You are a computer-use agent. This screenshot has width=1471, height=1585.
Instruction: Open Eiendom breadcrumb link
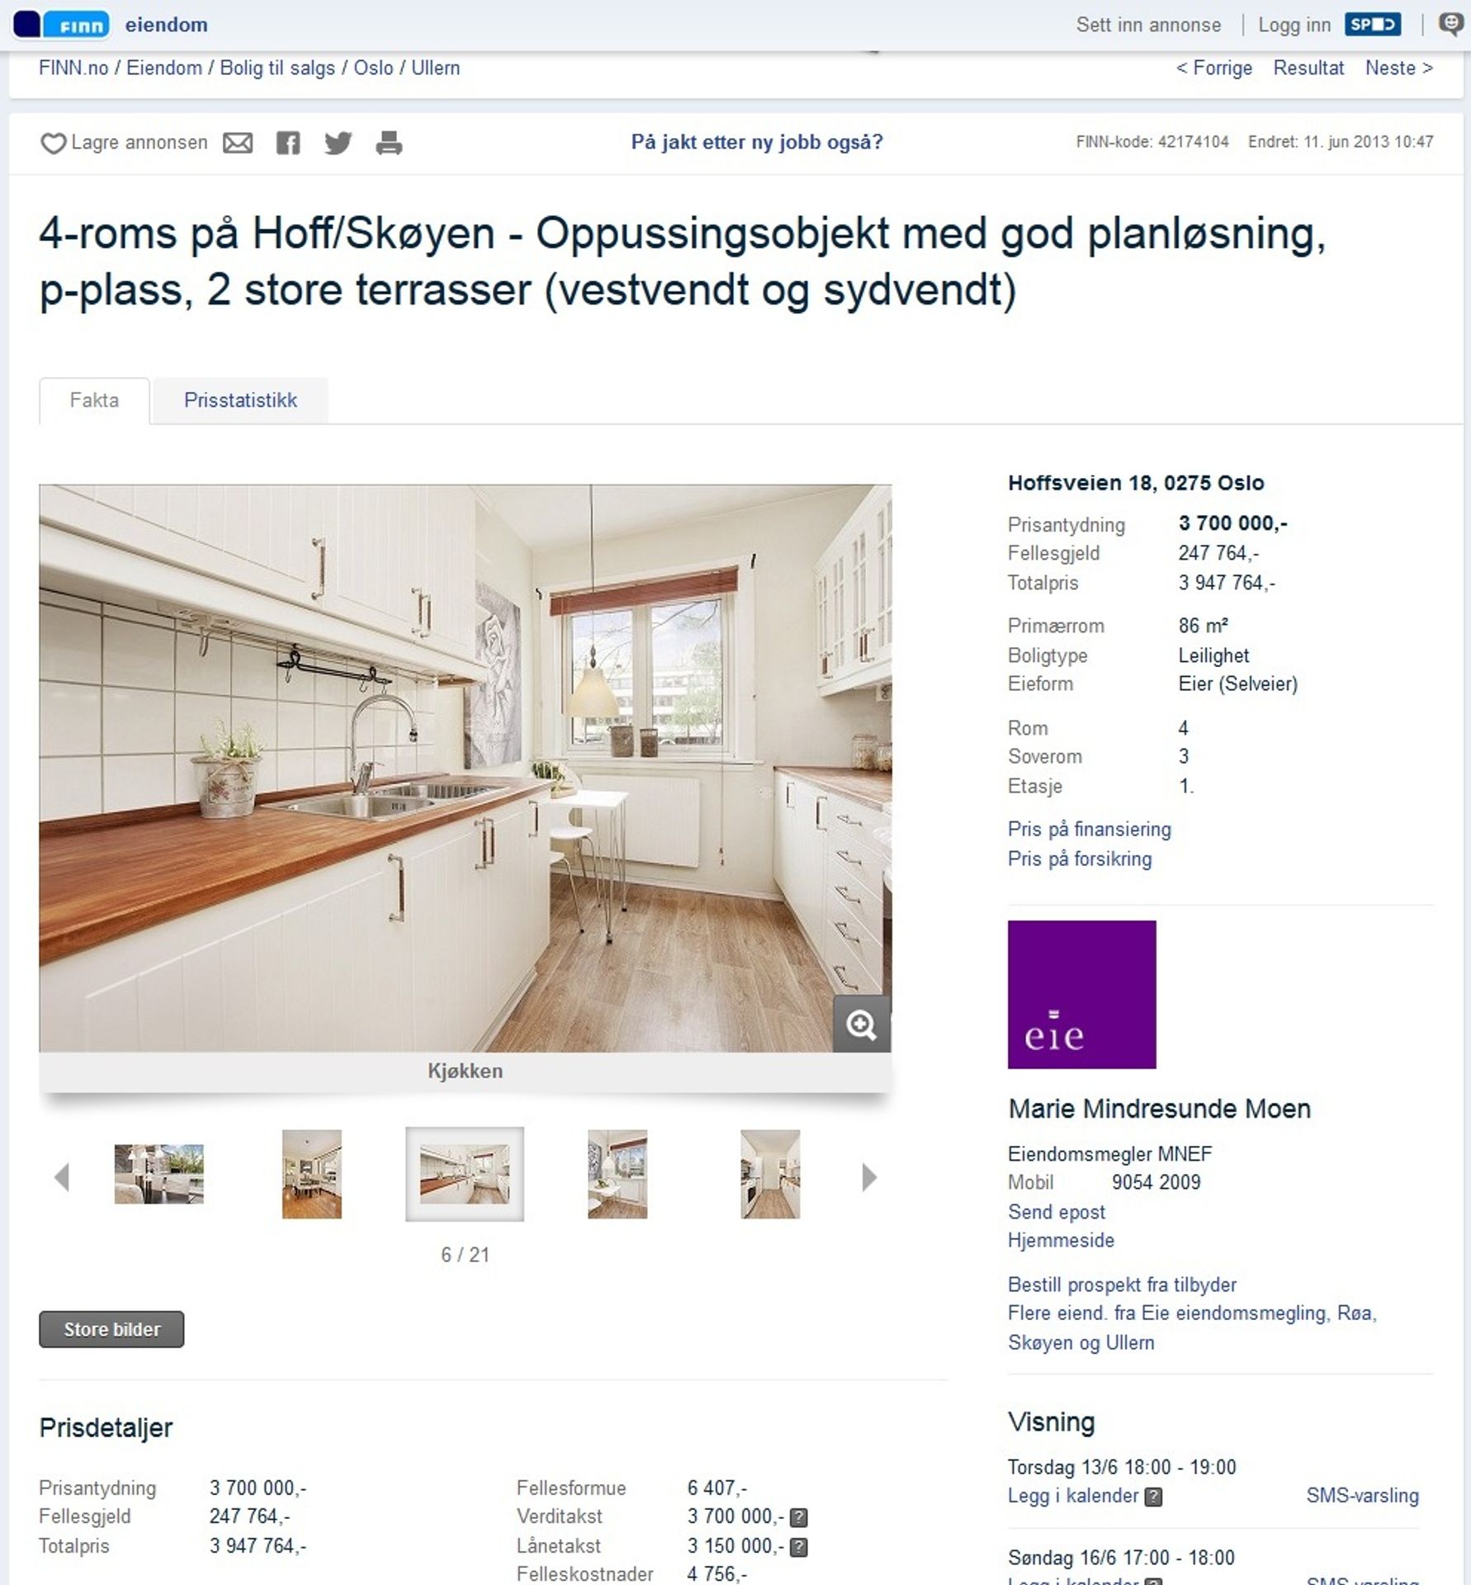pyautogui.click(x=163, y=68)
